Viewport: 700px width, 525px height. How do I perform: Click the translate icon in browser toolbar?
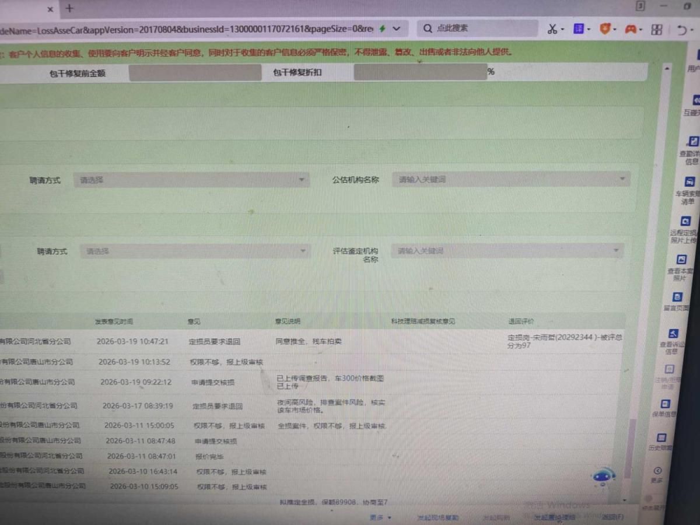[579, 29]
